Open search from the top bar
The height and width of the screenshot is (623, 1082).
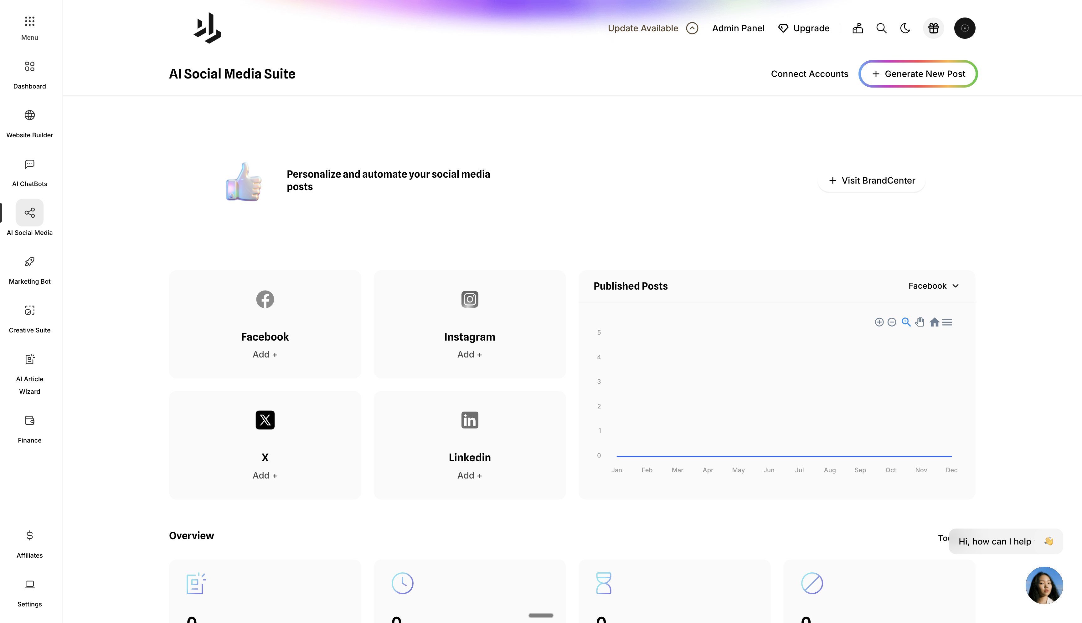881,28
